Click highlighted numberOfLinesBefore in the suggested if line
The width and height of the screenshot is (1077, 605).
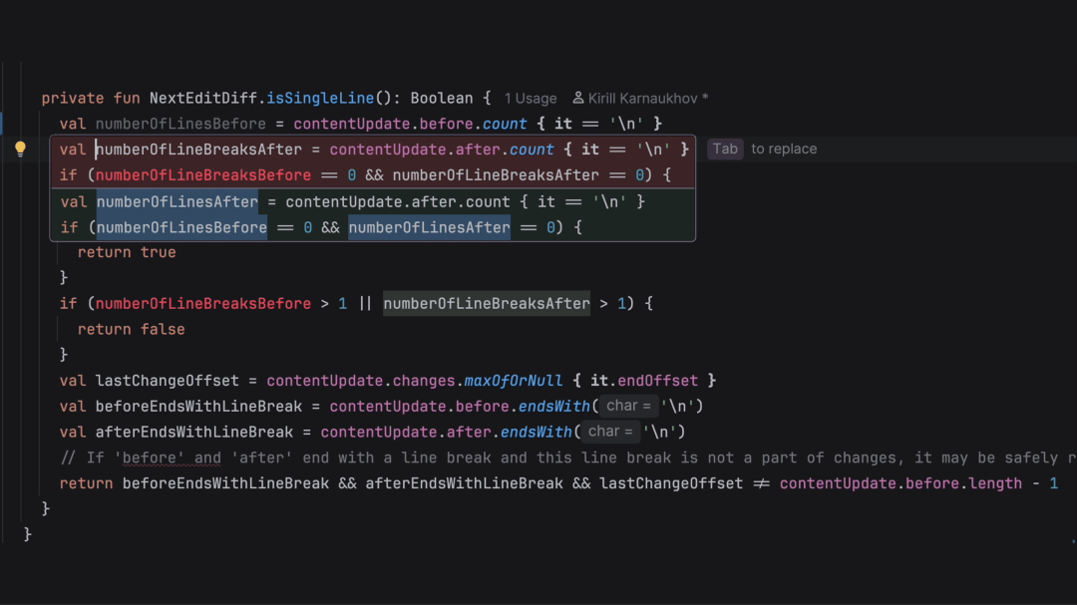[x=181, y=227]
